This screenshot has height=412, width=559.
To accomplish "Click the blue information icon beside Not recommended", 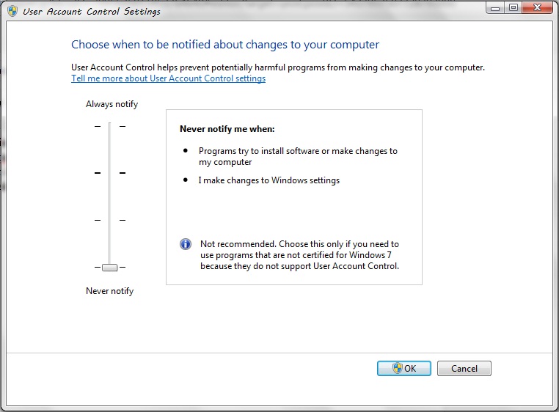I will tap(186, 244).
